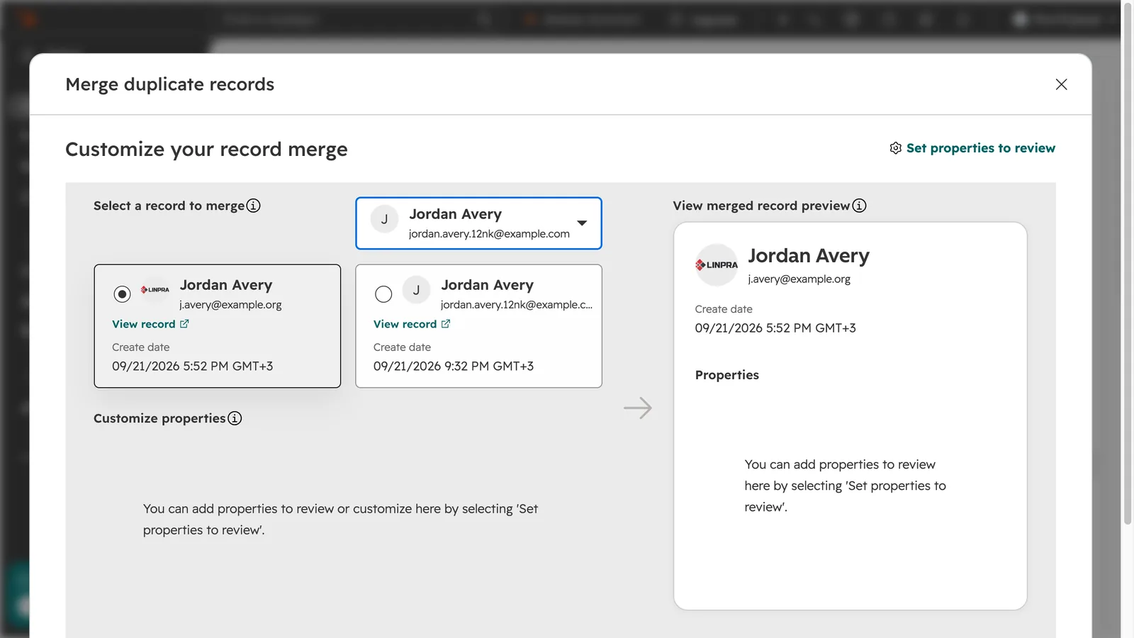Screen dimensions: 1134x638
Task: Show info for View merged record preview
Action: (859, 206)
